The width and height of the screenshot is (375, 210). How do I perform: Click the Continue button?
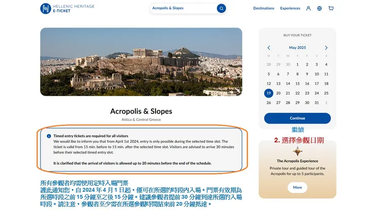[297, 118]
